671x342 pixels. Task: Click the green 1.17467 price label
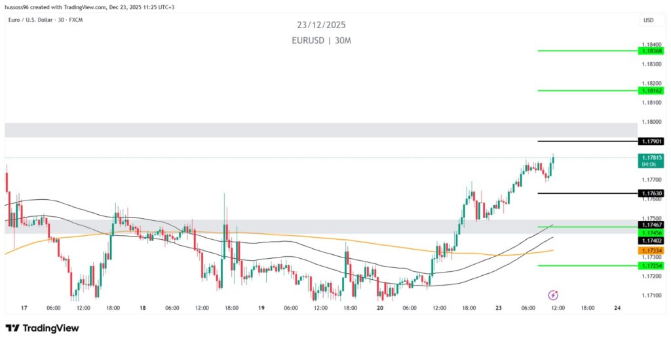click(652, 225)
